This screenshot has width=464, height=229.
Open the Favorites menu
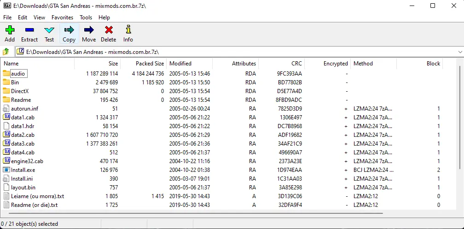pyautogui.click(x=62, y=18)
